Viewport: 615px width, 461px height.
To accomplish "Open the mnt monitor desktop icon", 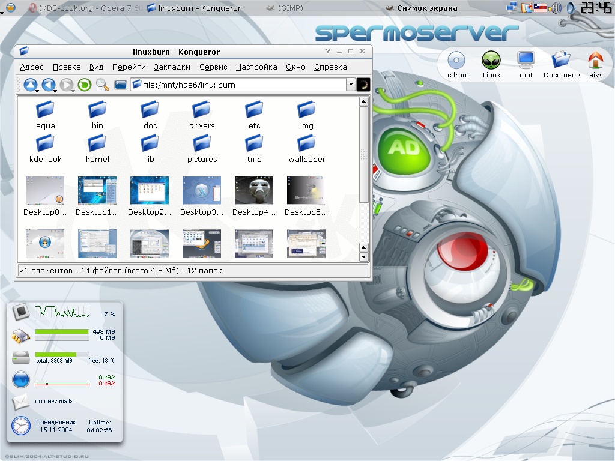I will (x=526, y=64).
